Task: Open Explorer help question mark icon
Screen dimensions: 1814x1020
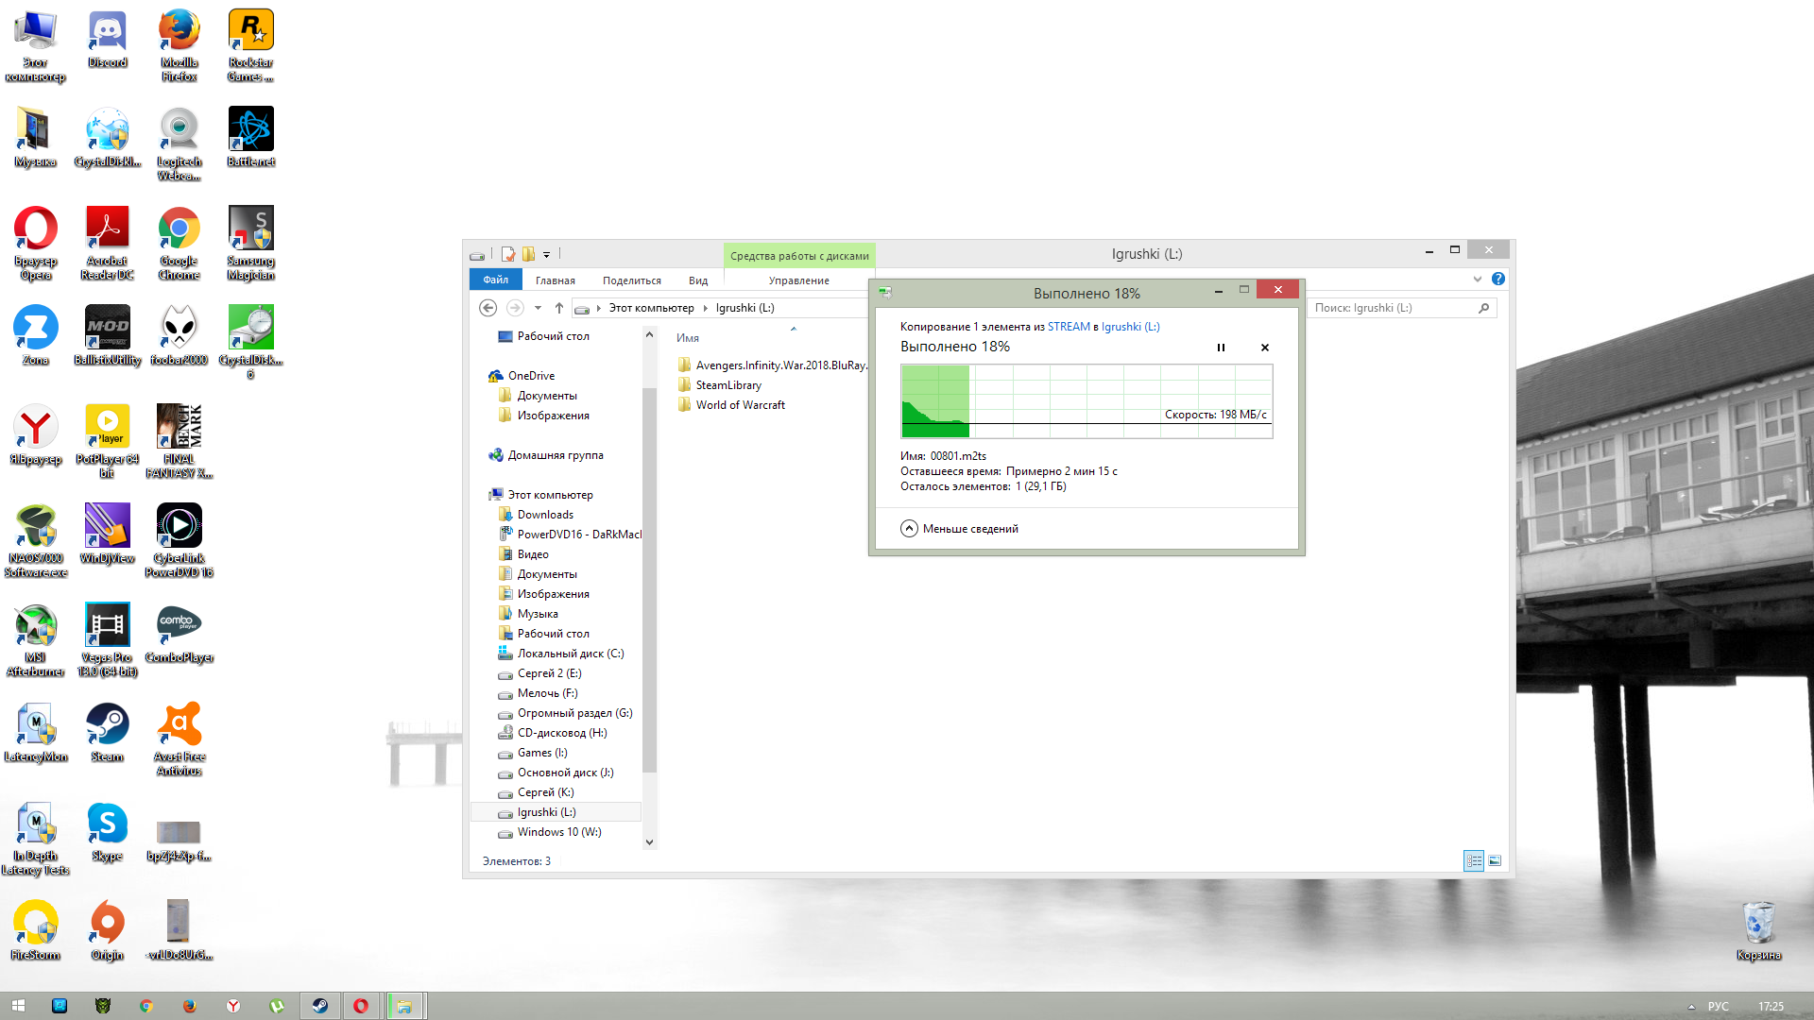Action: (1498, 280)
